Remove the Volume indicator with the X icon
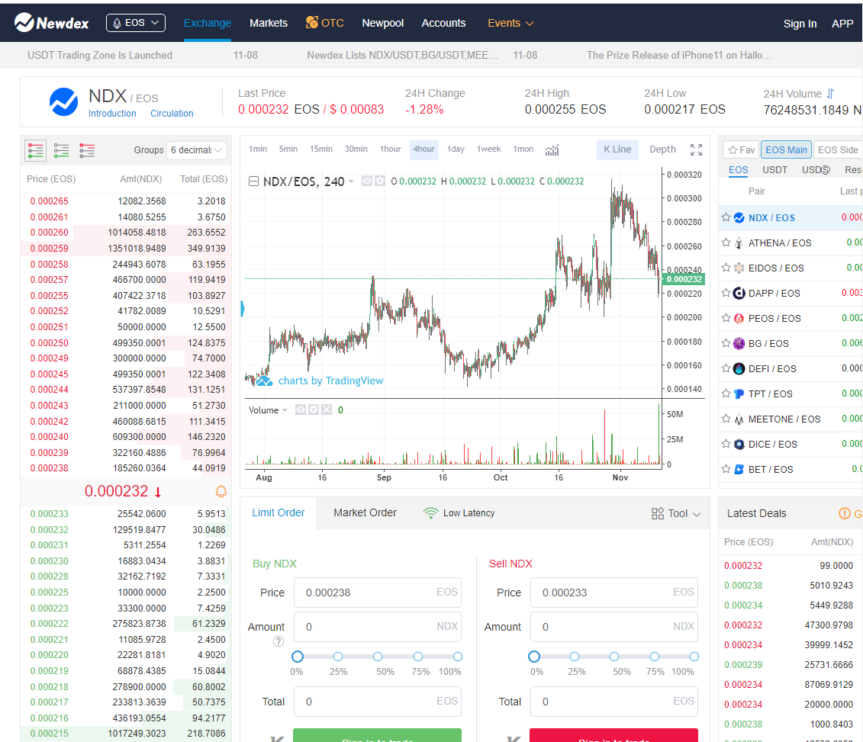Screen dimensions: 863x742 327,410
